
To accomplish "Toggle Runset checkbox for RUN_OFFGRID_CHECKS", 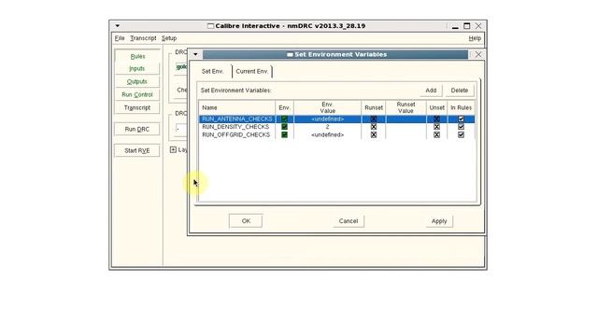I will (x=374, y=134).
